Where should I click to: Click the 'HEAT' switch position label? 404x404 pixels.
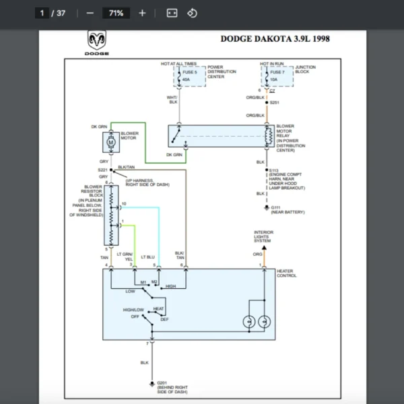158,308
